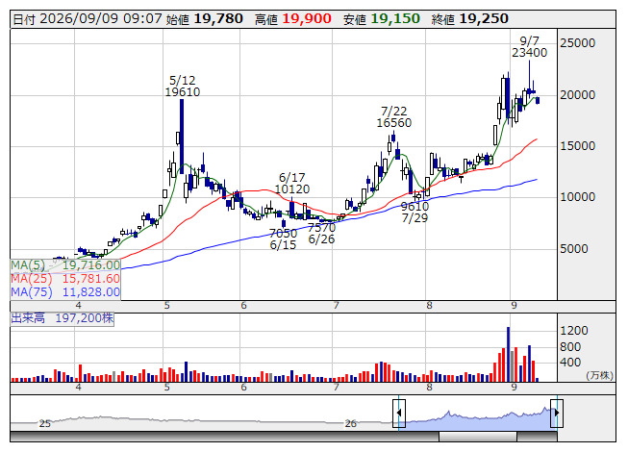
Task: Click the 5000 price axis label
Action: pyautogui.click(x=574, y=249)
